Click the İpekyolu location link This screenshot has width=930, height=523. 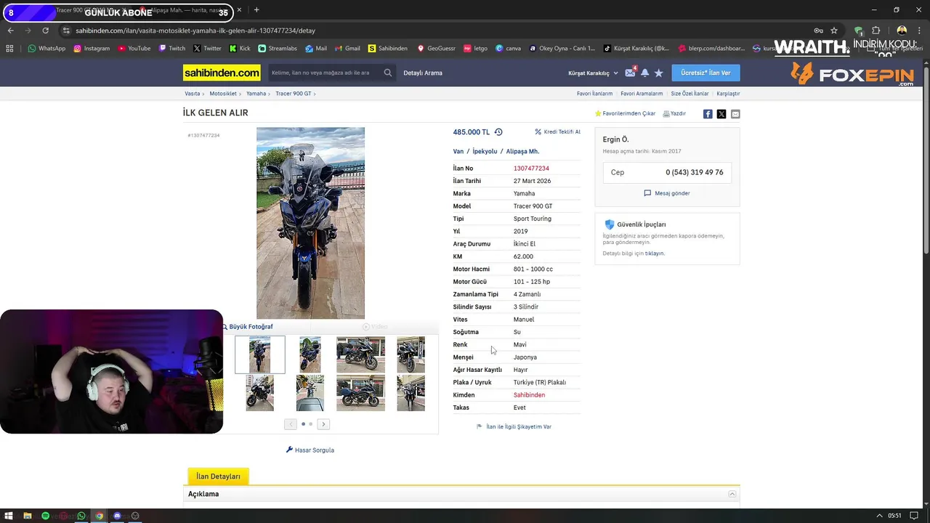tap(485, 151)
